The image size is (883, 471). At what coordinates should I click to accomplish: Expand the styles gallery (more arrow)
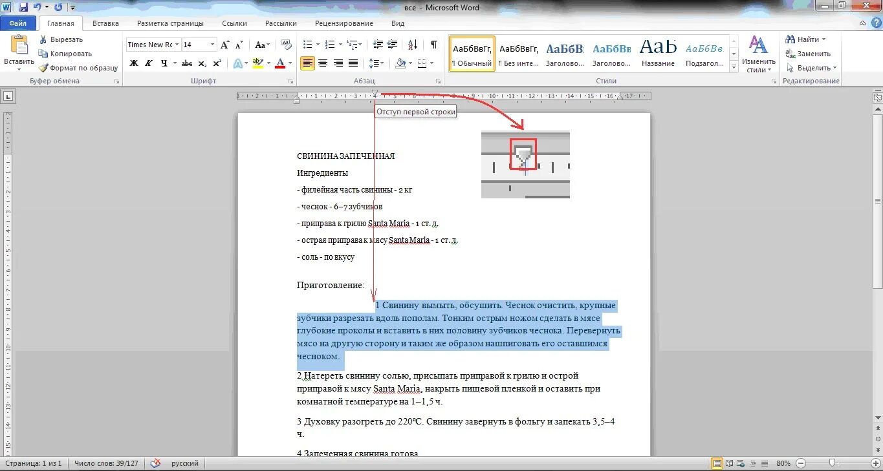734,66
